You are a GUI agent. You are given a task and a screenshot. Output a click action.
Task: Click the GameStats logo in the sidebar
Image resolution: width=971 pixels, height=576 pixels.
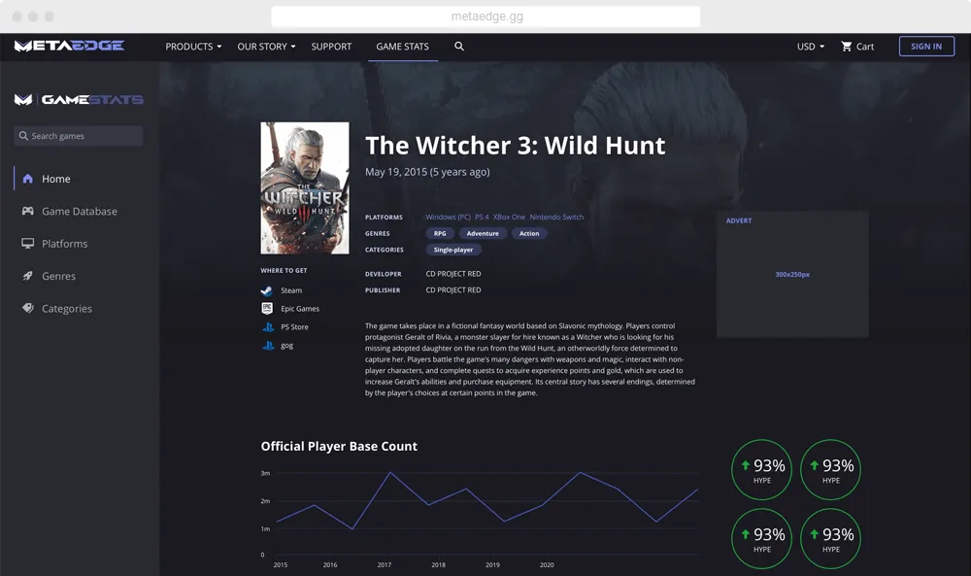[79, 99]
